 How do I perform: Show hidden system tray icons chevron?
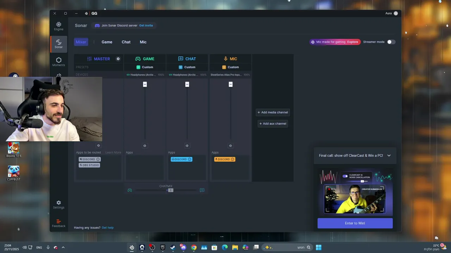[63, 247]
